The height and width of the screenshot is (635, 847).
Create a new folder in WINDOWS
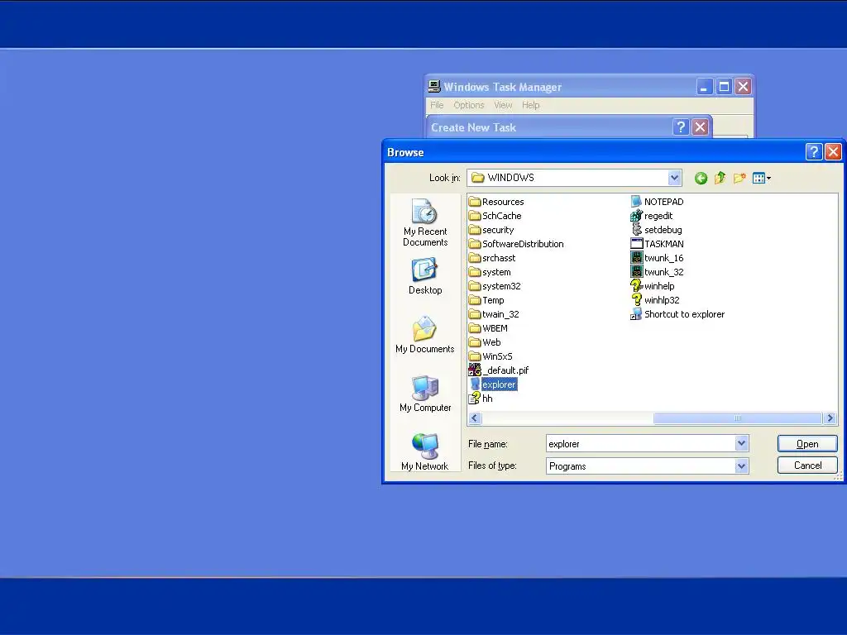click(739, 179)
